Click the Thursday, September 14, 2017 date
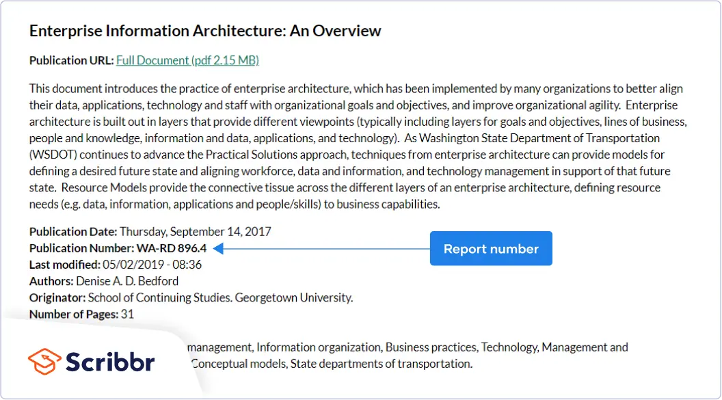The height and width of the screenshot is (400, 722). click(x=196, y=232)
